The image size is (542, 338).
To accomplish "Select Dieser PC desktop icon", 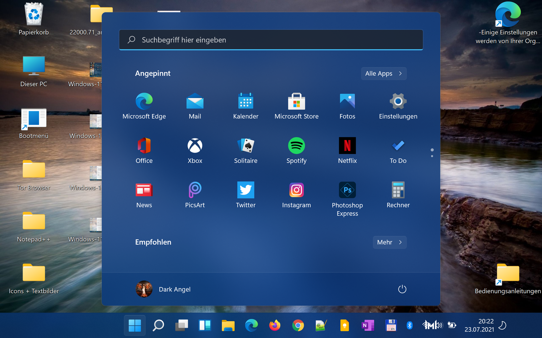I will coord(34,72).
